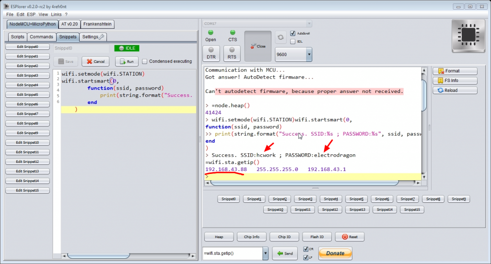Toggle the EOL checkbox

[293, 41]
